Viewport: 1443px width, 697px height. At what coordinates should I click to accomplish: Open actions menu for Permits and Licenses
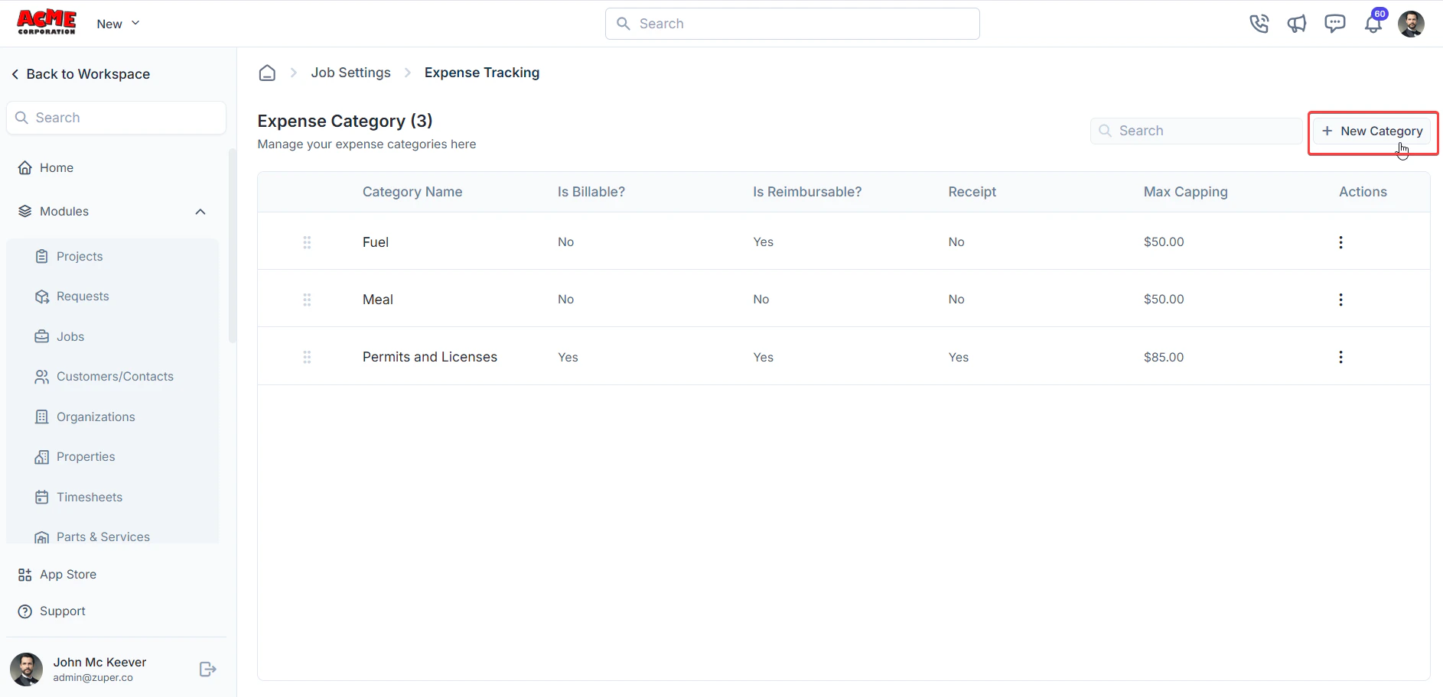1340,357
